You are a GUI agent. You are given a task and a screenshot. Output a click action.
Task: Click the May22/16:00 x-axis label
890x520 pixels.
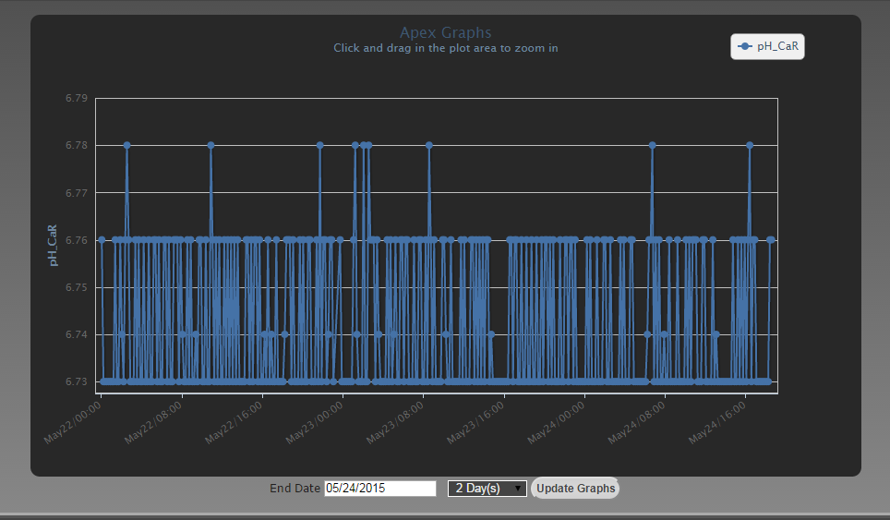[234, 422]
